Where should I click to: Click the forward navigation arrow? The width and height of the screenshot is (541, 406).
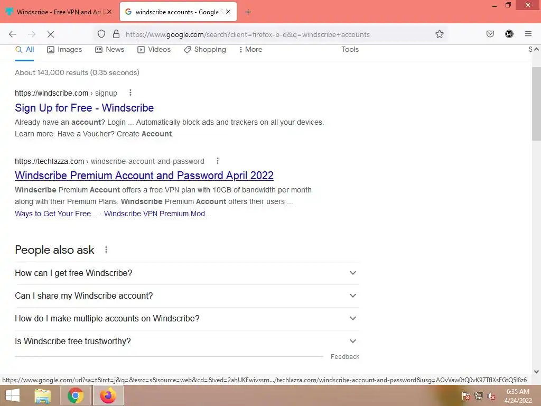click(x=32, y=34)
